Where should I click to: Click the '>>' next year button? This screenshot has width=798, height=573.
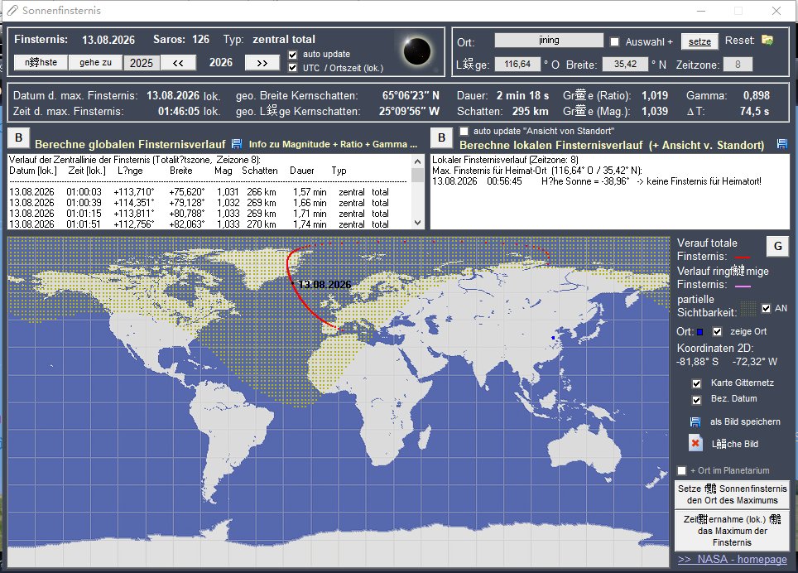pos(262,63)
